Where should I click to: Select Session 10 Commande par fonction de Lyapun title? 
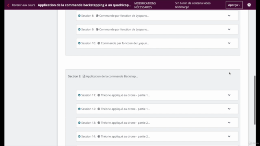click(125, 43)
